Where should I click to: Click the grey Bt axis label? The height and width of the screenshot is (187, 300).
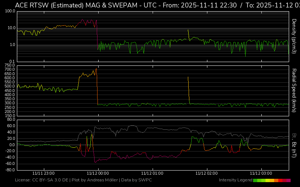coord(294,135)
